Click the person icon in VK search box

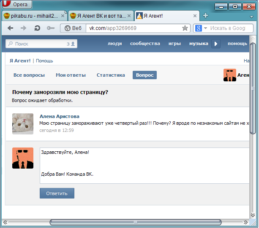click(73, 44)
